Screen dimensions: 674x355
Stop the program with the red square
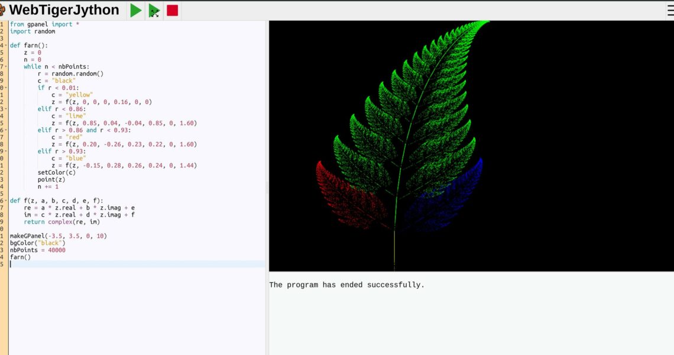click(173, 10)
